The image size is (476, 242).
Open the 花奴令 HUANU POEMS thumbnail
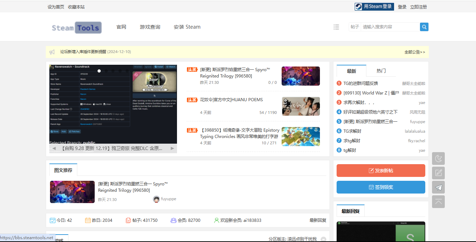pos(301,106)
